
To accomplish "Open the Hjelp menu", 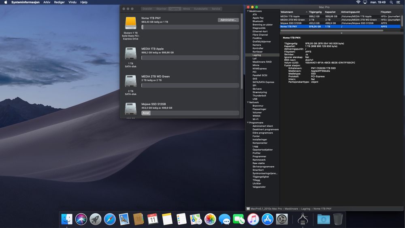I will (x=84, y=2).
